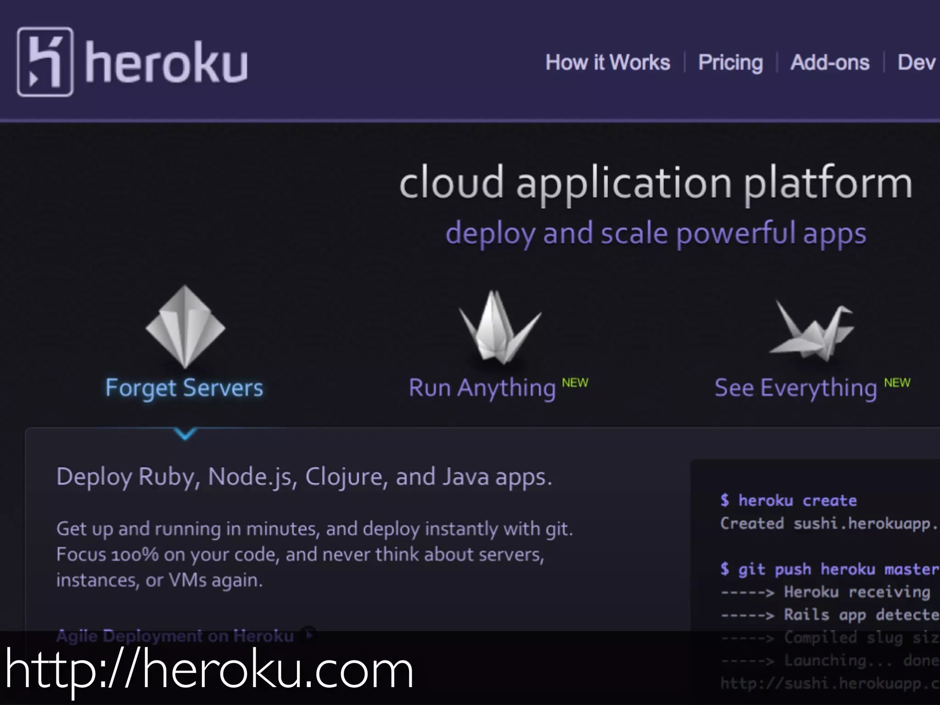The width and height of the screenshot is (940, 705).
Task: Open the Pricing page
Action: coord(731,63)
